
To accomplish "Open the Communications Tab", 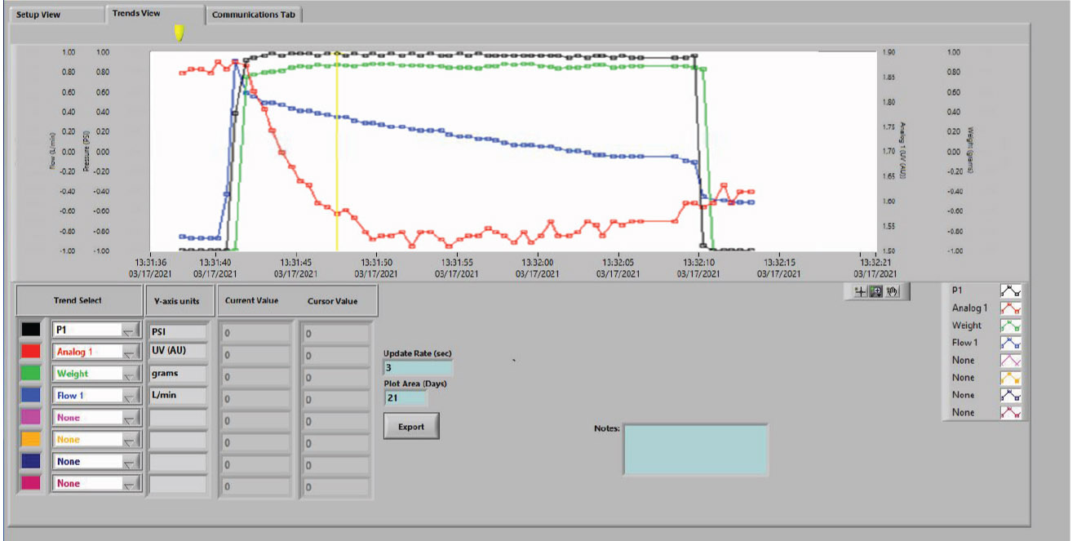I will [254, 14].
